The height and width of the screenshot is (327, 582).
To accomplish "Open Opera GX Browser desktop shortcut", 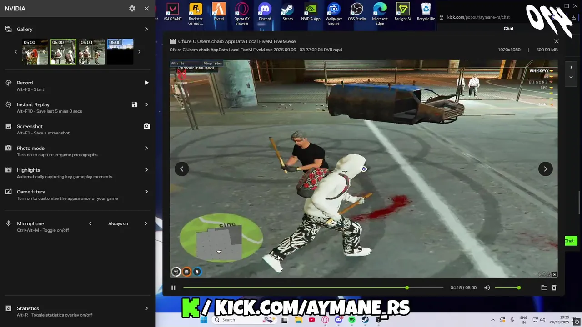I will pos(242,14).
